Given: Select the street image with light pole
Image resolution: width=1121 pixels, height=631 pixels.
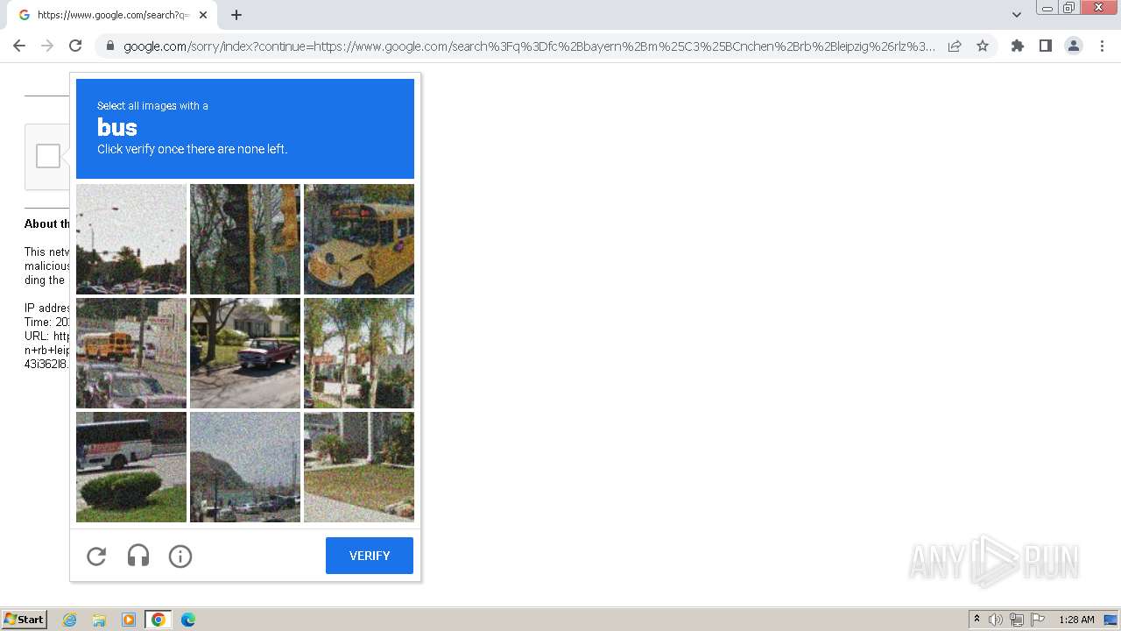Looking at the screenshot, I should 131,239.
